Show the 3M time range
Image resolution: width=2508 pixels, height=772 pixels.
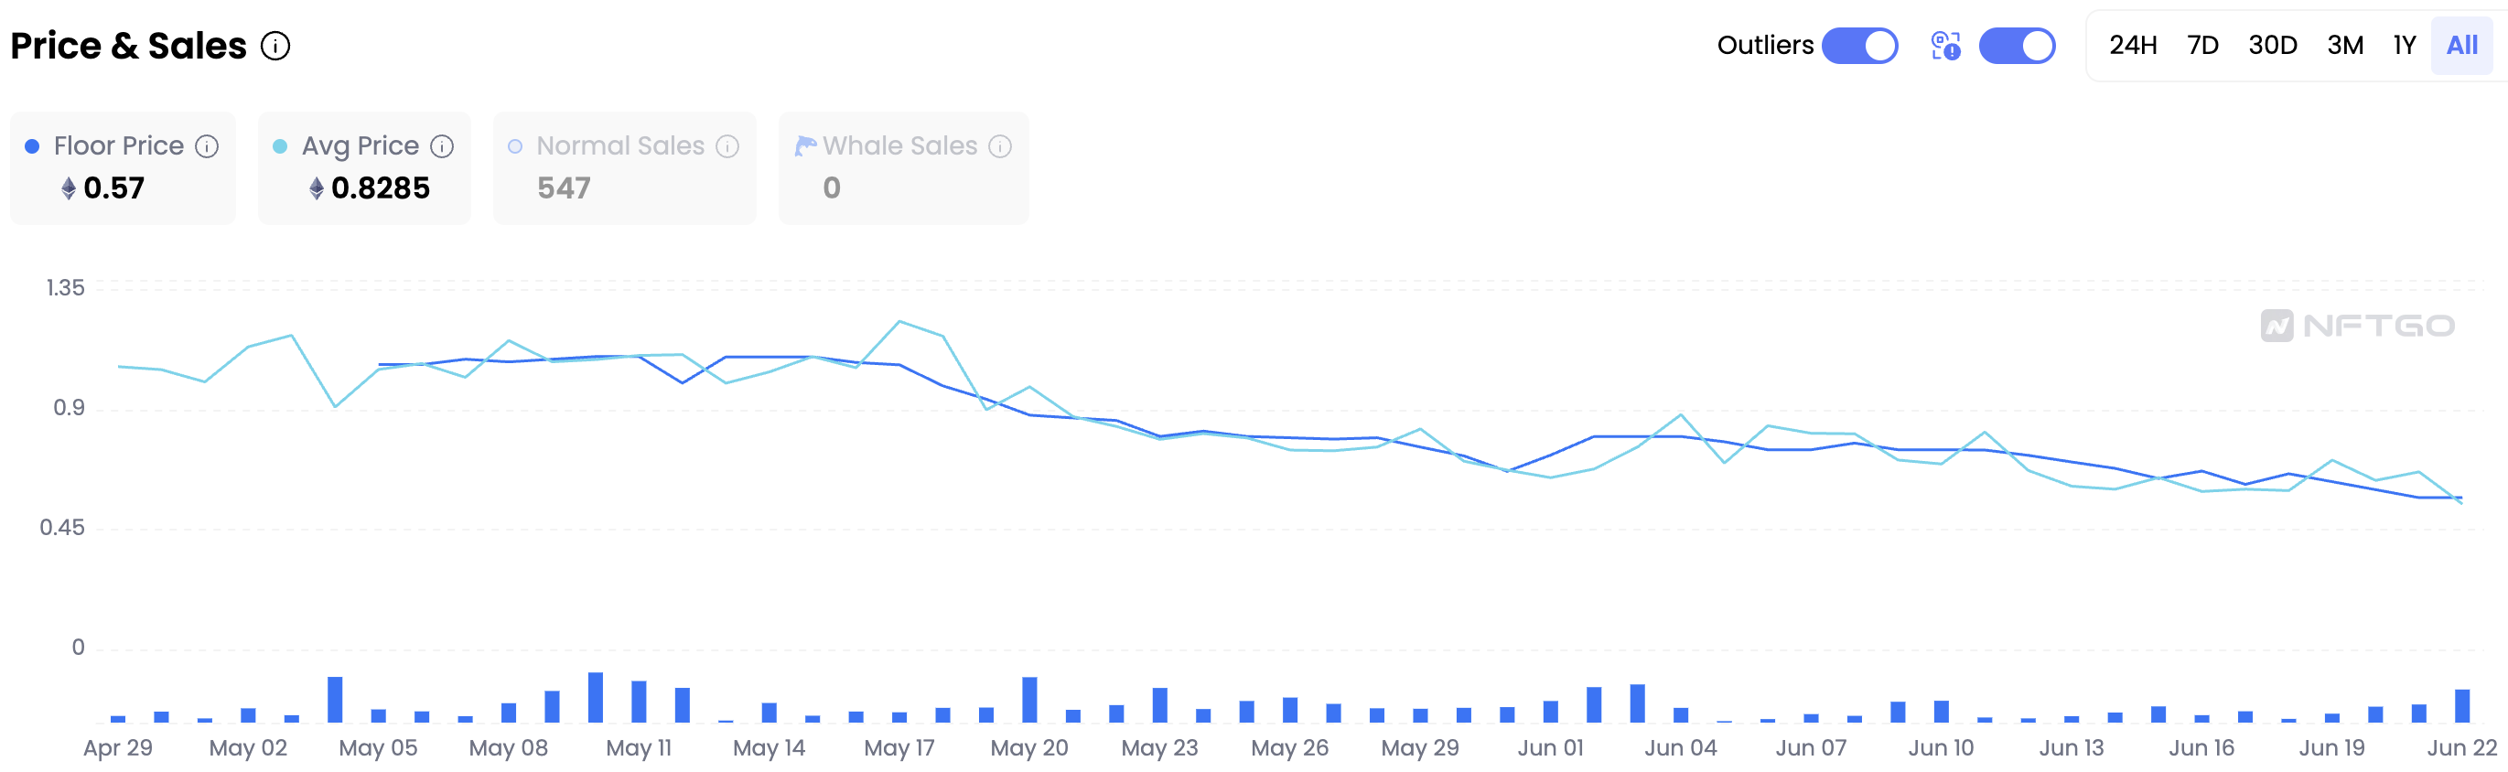pyautogui.click(x=2344, y=46)
